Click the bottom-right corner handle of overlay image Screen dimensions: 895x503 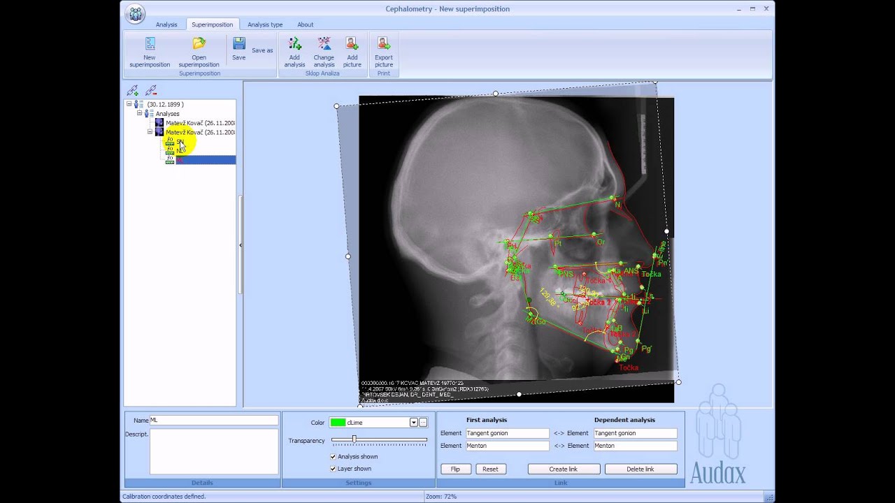tap(678, 382)
